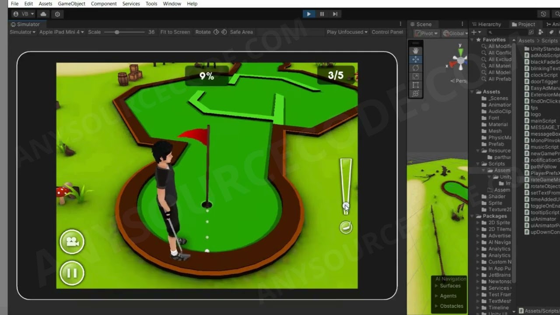Select the Hand view tool

(416, 51)
